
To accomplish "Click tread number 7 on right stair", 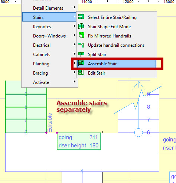I will click(x=149, y=120).
